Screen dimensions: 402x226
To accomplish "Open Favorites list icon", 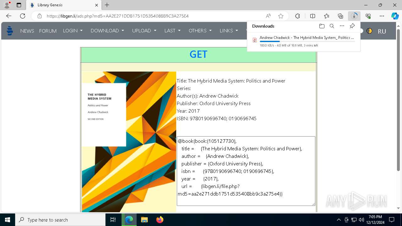I will [327, 16].
